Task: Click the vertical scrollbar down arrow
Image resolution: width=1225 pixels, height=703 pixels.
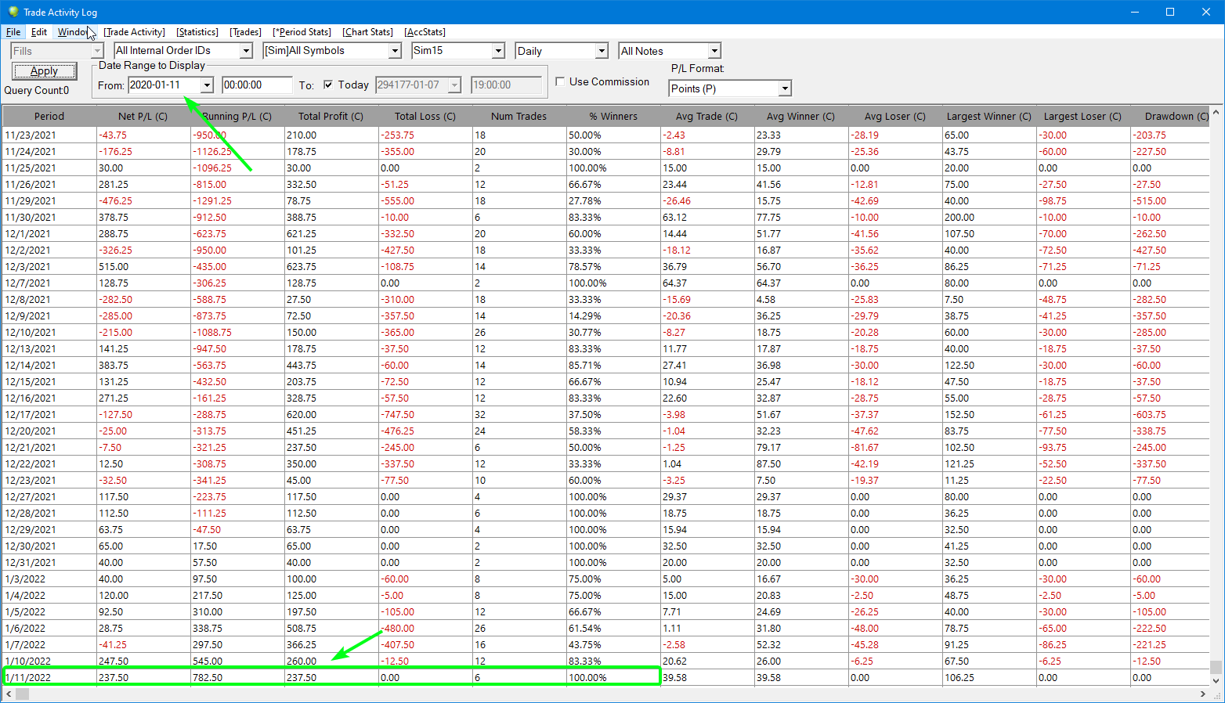Action: coord(1216,680)
